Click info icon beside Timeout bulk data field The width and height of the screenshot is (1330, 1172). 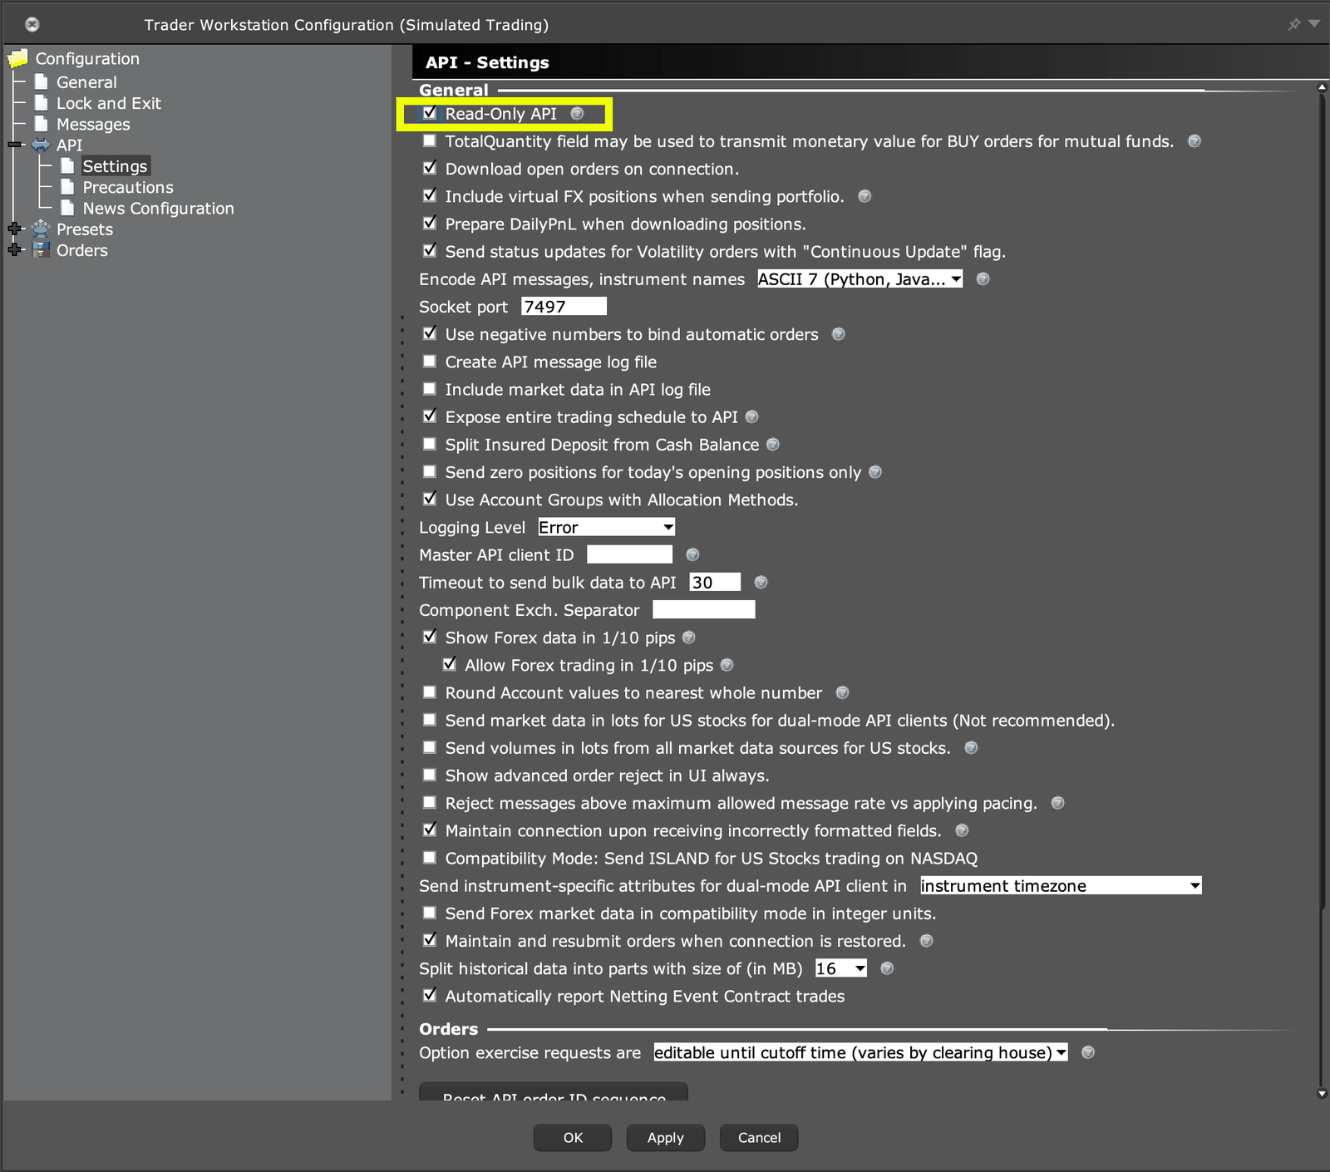(761, 583)
